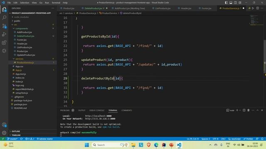Collapse the src folder
Screen dimensions: 266x149
(15, 25)
